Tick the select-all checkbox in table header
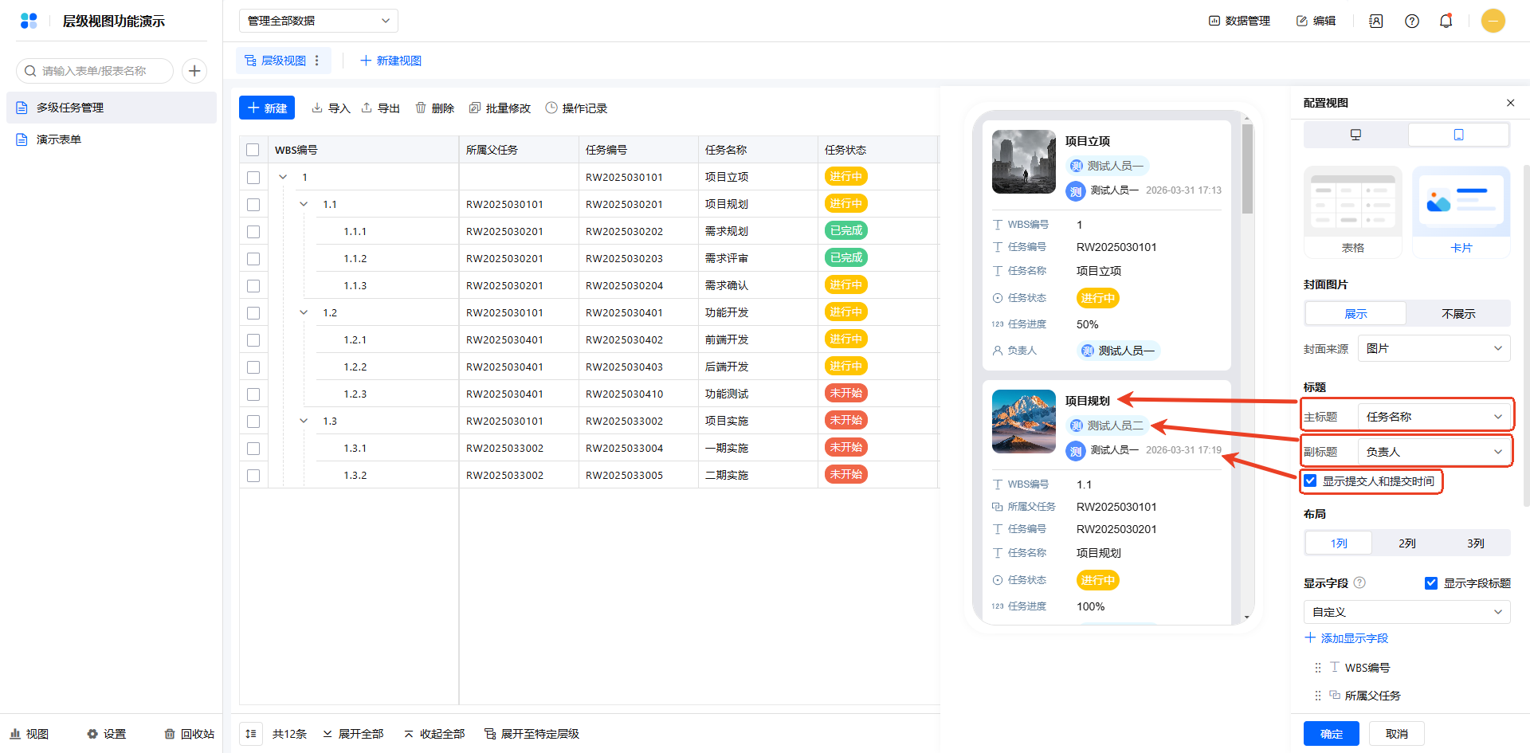The width and height of the screenshot is (1530, 753). pos(253,150)
